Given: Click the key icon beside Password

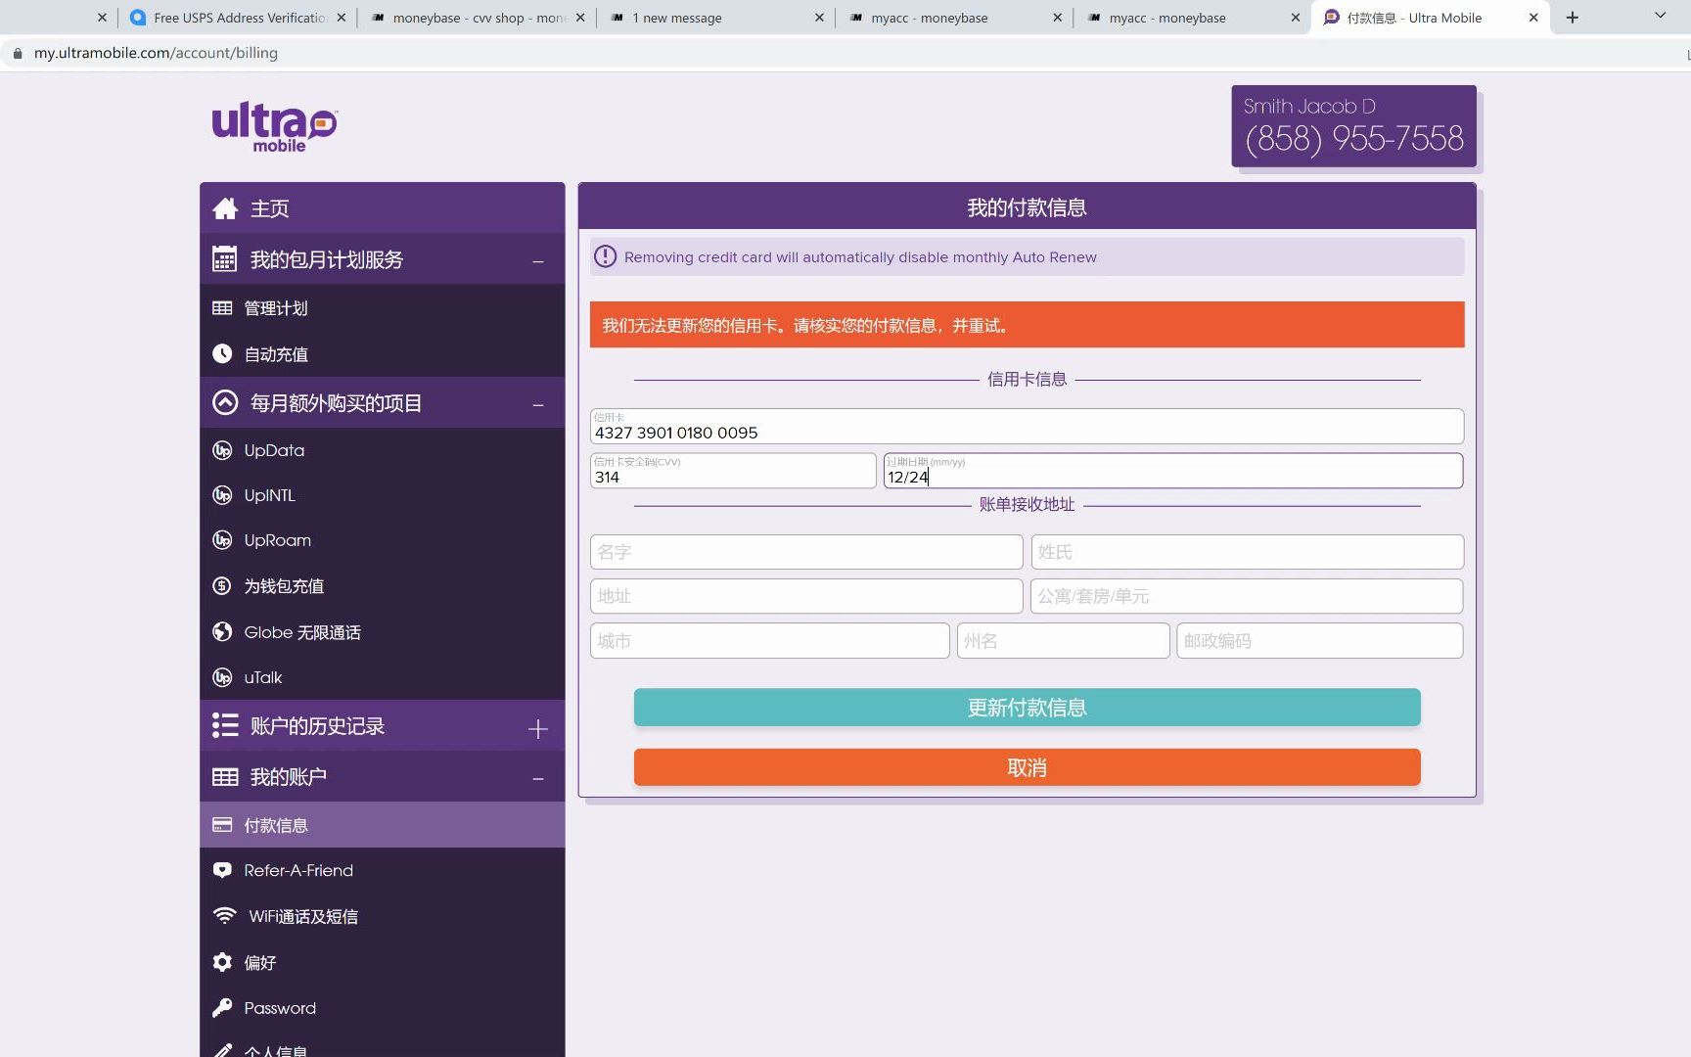Looking at the screenshot, I should [x=222, y=1007].
